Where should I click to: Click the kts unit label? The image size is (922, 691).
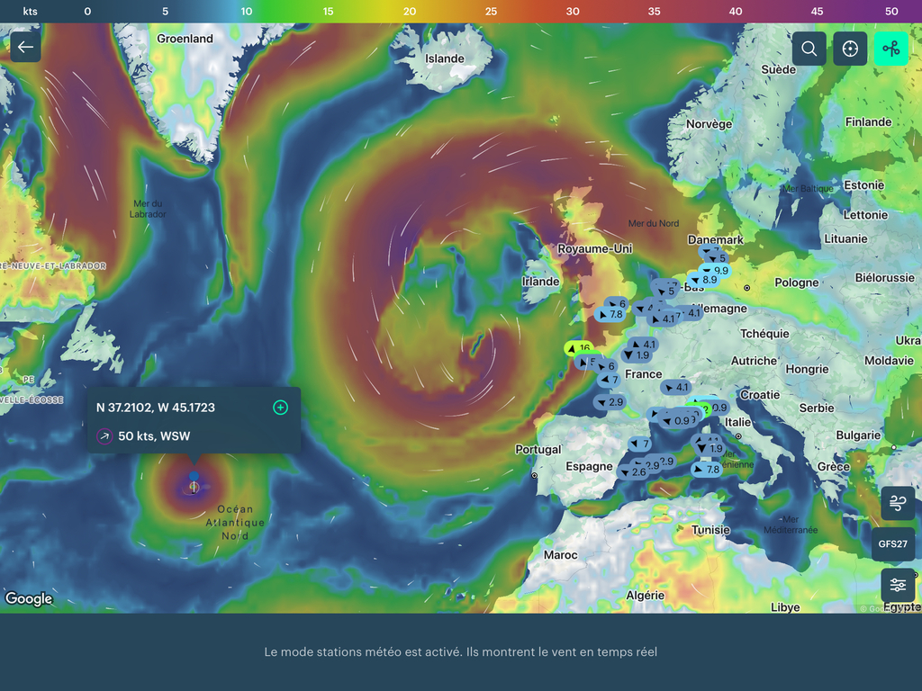pyautogui.click(x=30, y=11)
